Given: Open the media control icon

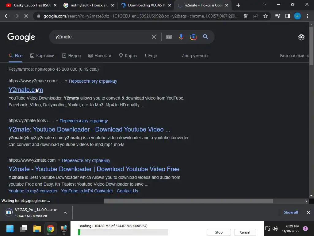Looking at the screenshot, I should (x=278, y=16).
